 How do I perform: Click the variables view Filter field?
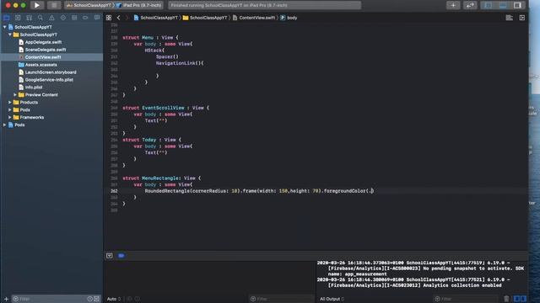[x=281, y=299]
